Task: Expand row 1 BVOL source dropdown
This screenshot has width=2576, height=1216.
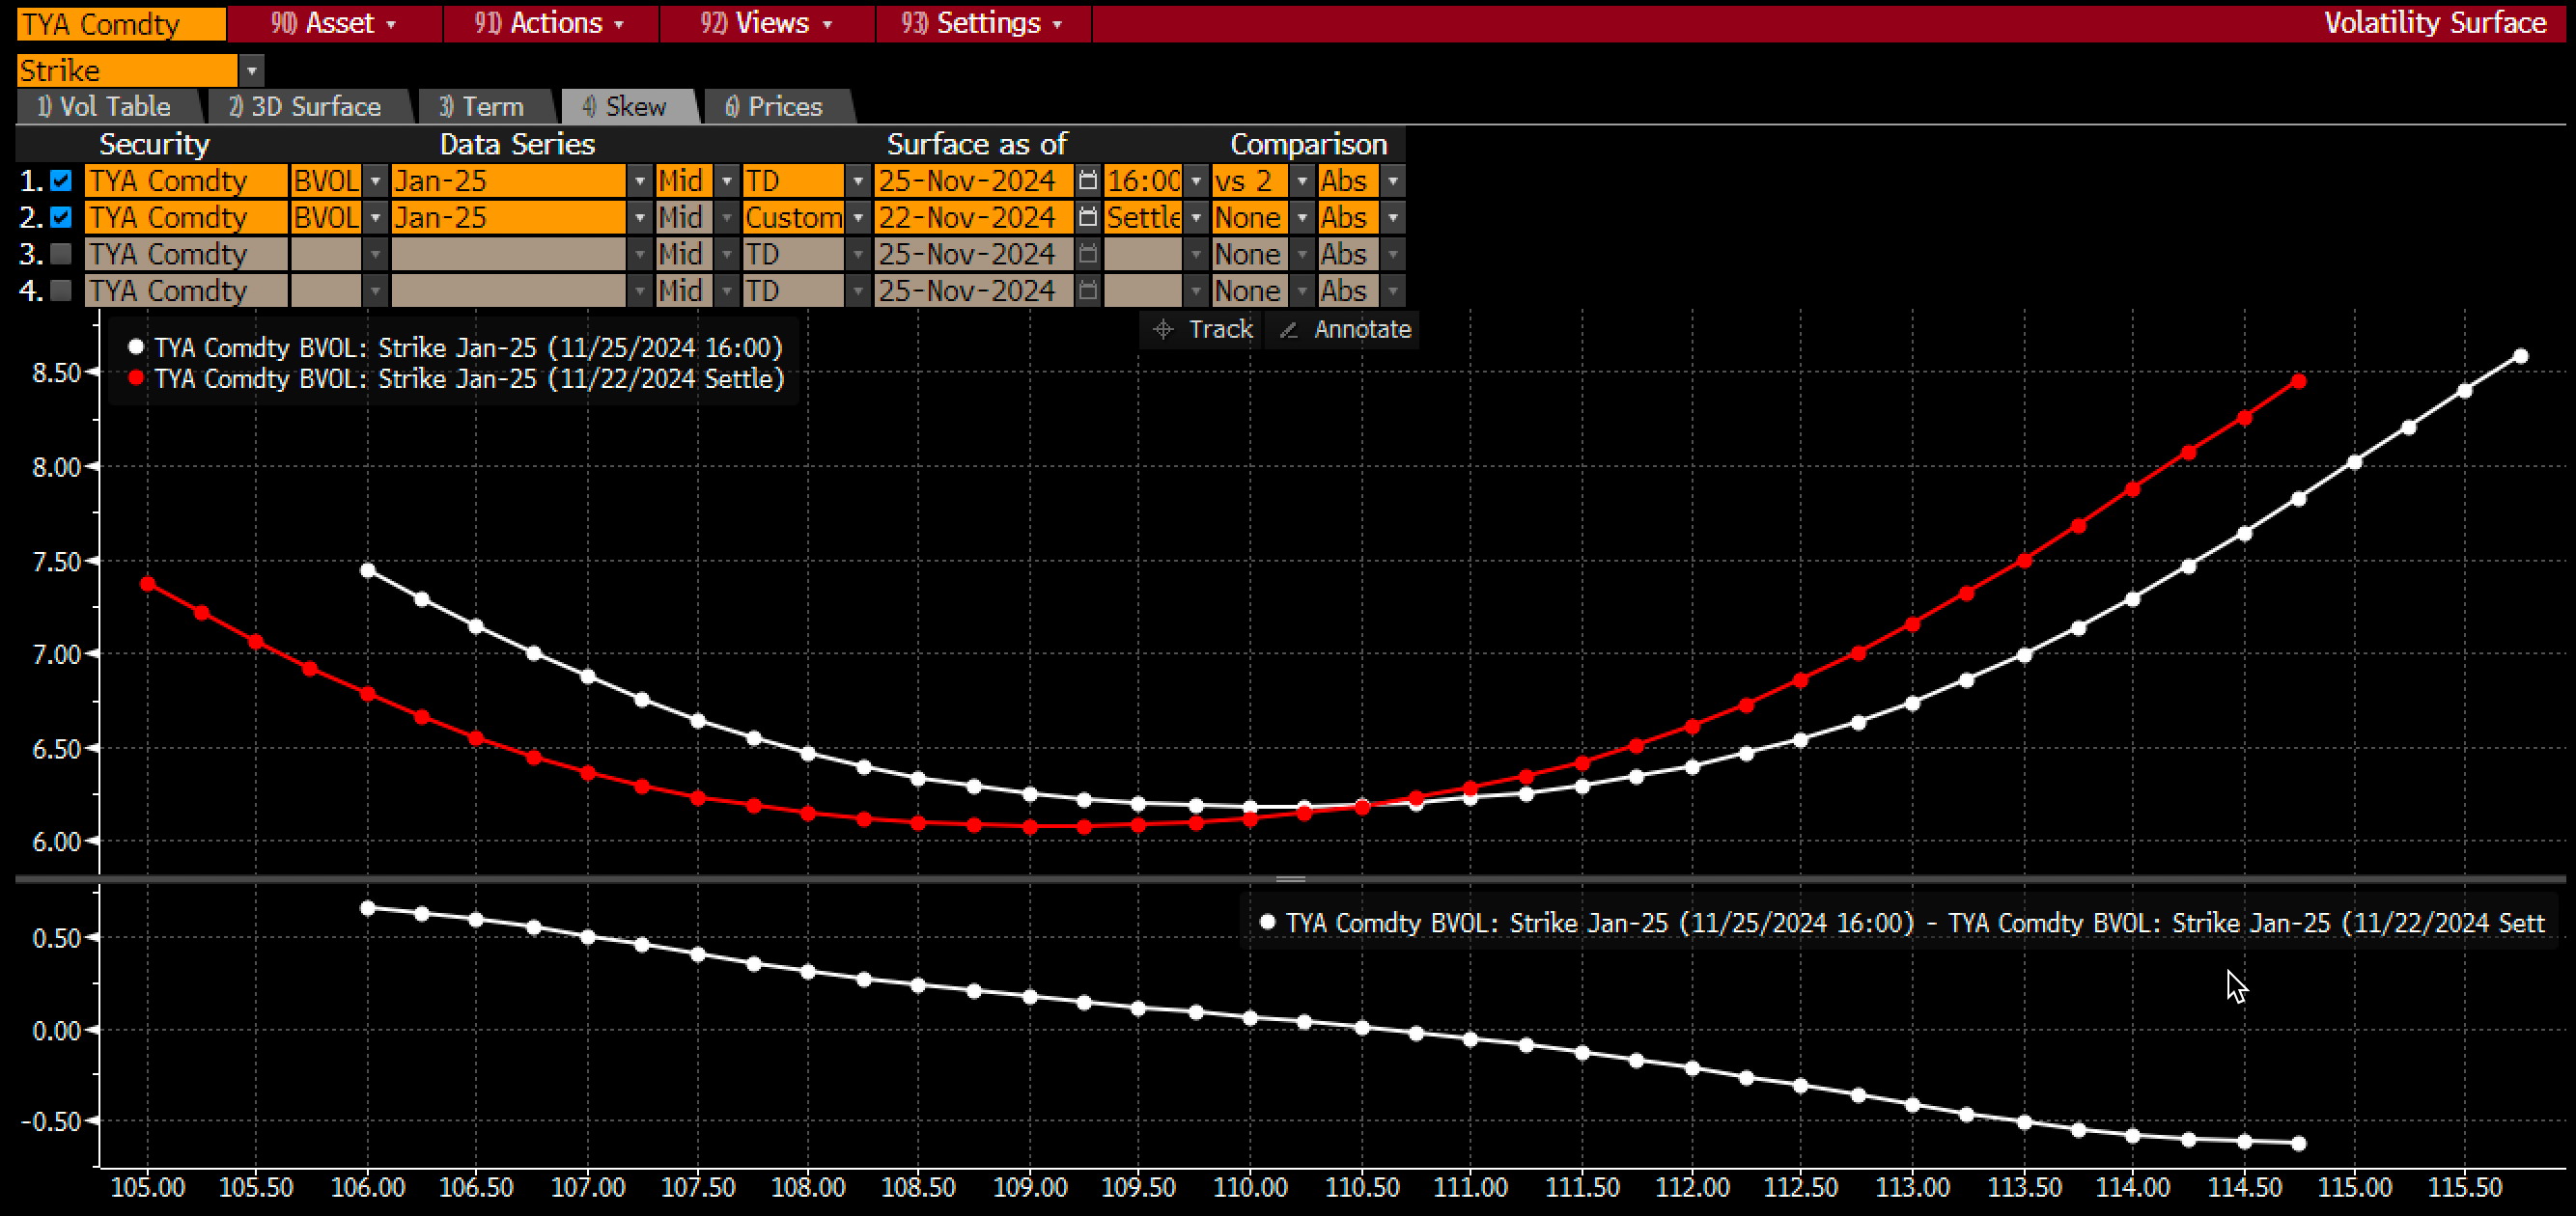Action: [x=375, y=180]
